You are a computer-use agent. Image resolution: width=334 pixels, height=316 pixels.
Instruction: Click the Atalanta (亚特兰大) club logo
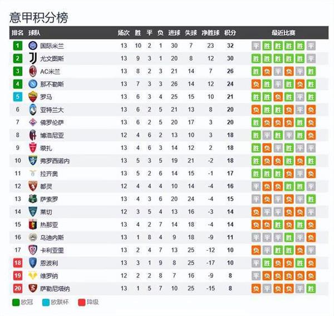tap(33, 110)
